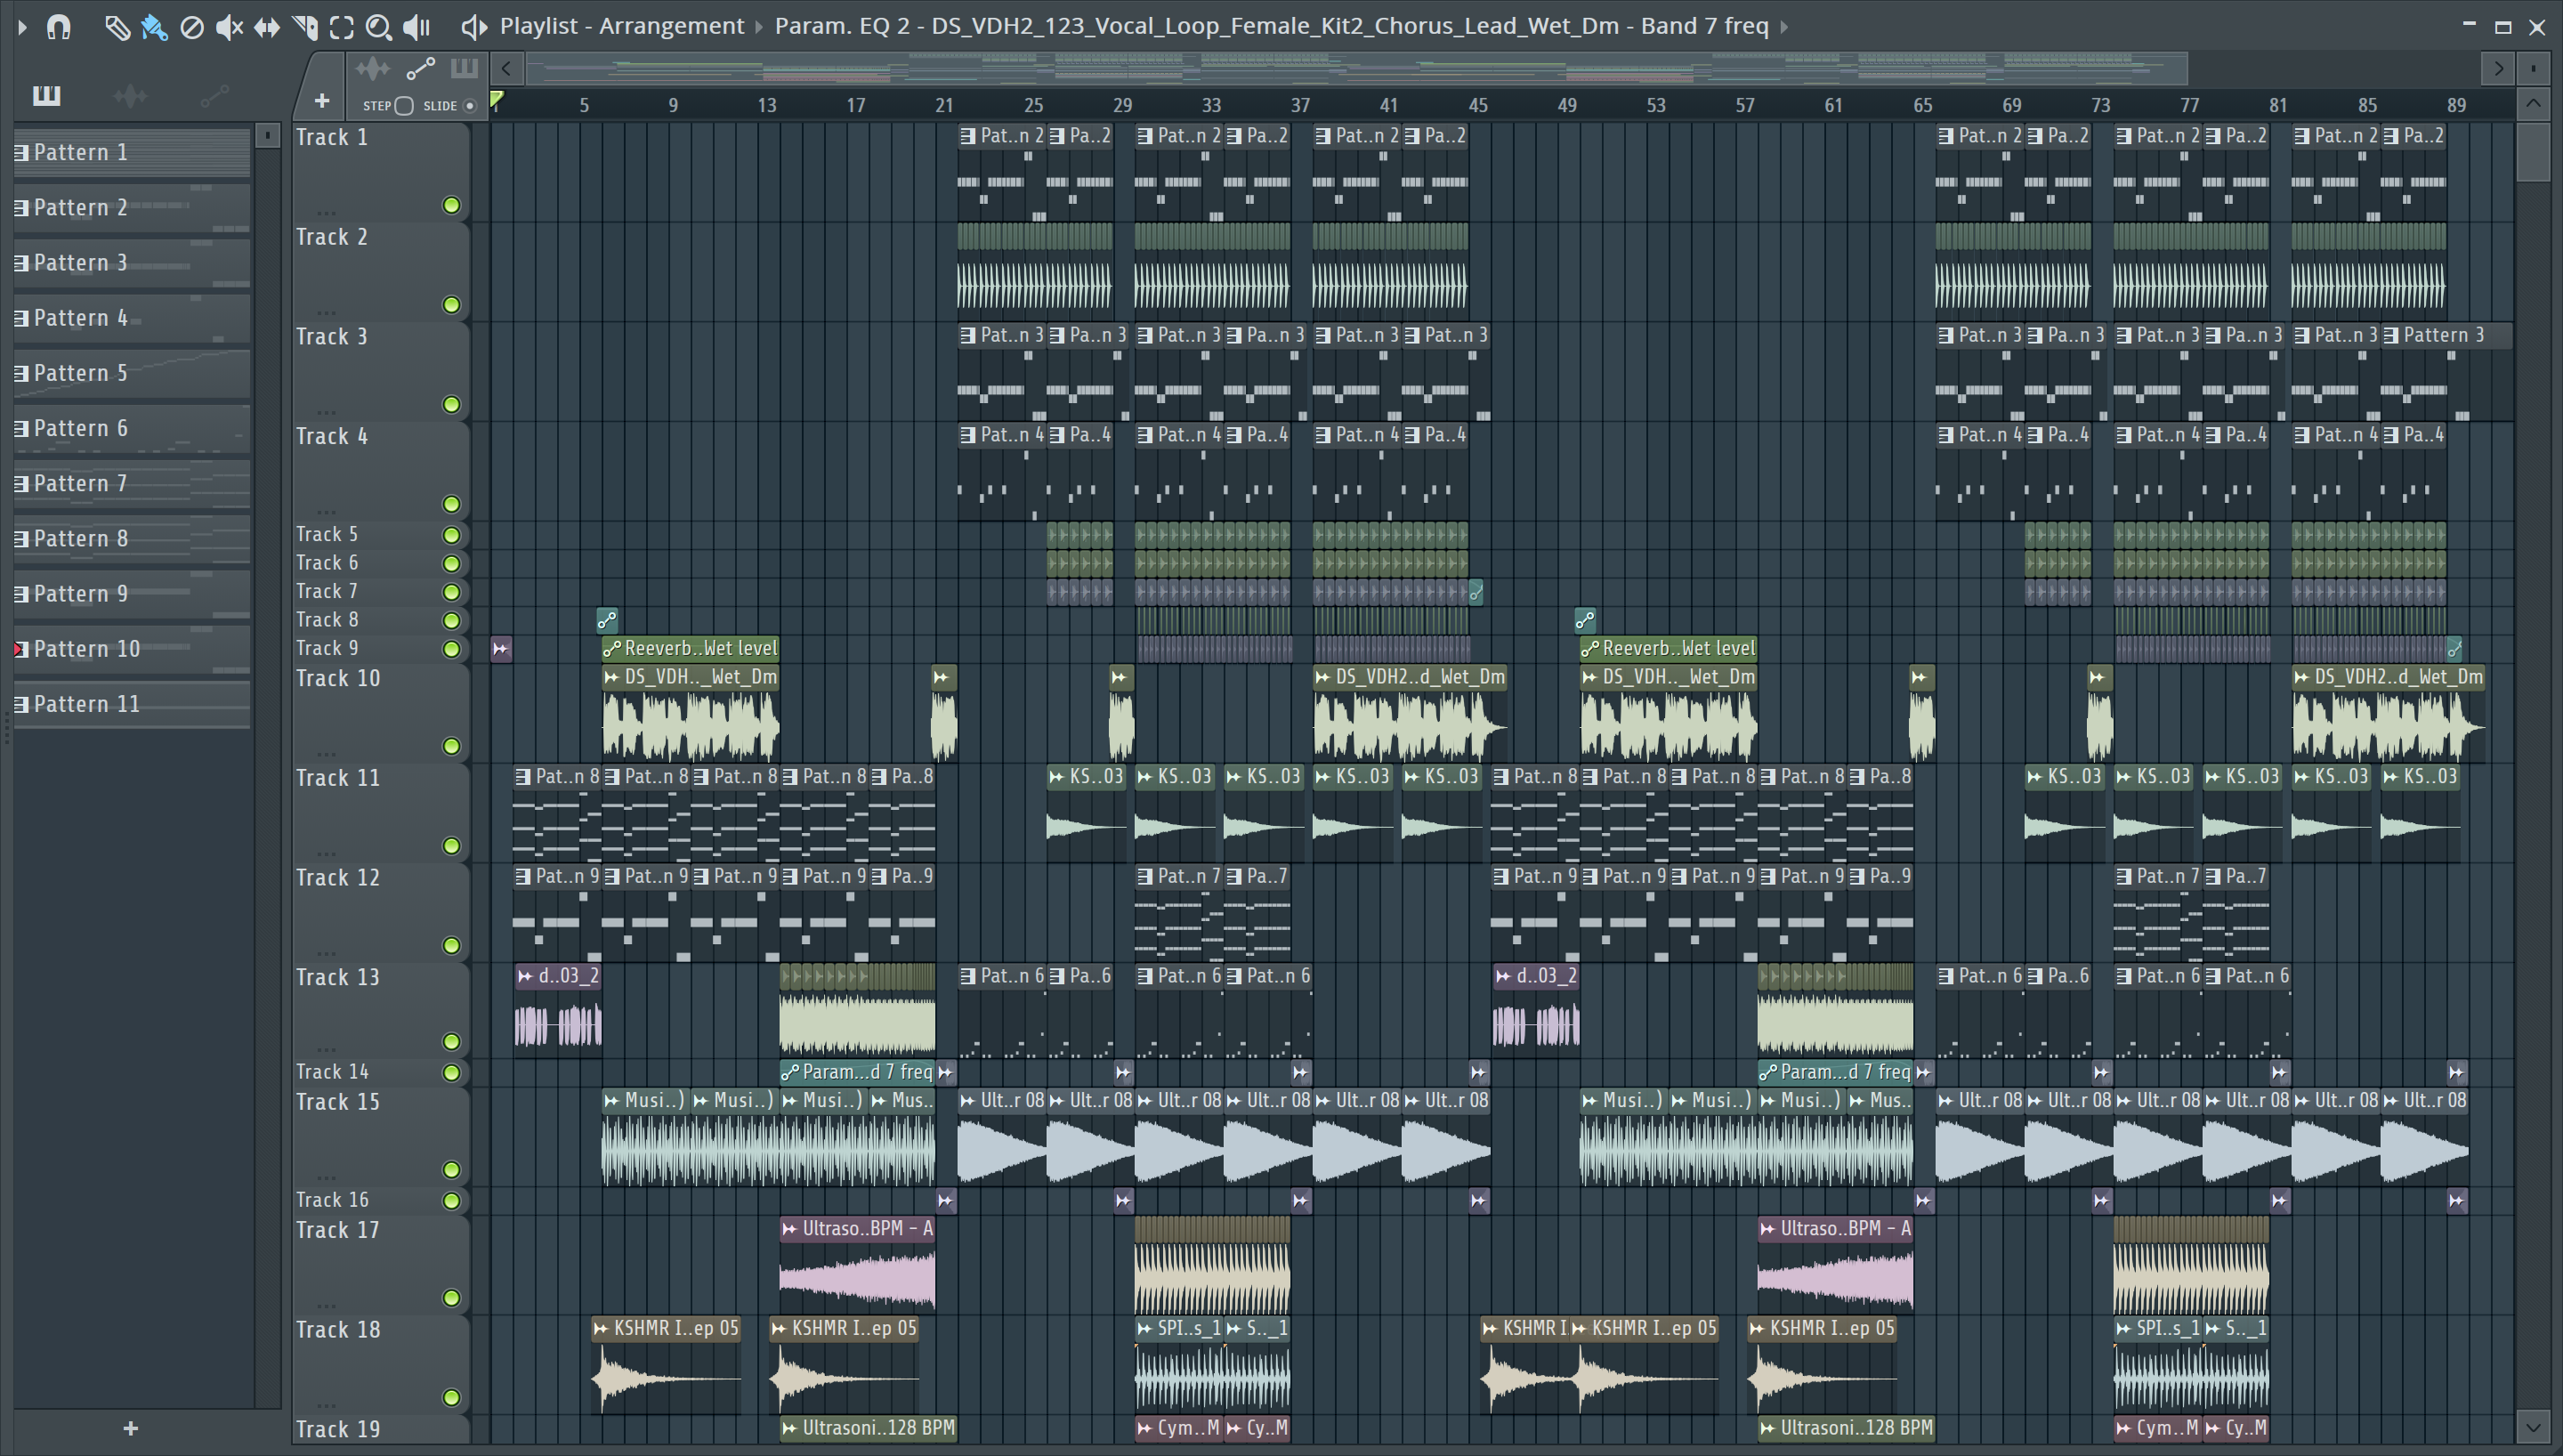Viewport: 2563px width, 1456px height.
Task: Select Track 11 header label
Action: 338,778
